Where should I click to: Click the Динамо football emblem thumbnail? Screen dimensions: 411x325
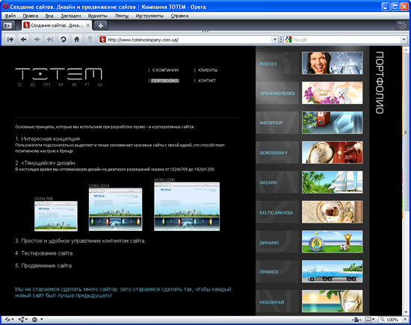(332, 241)
